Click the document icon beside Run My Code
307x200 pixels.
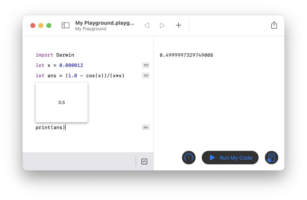(271, 158)
